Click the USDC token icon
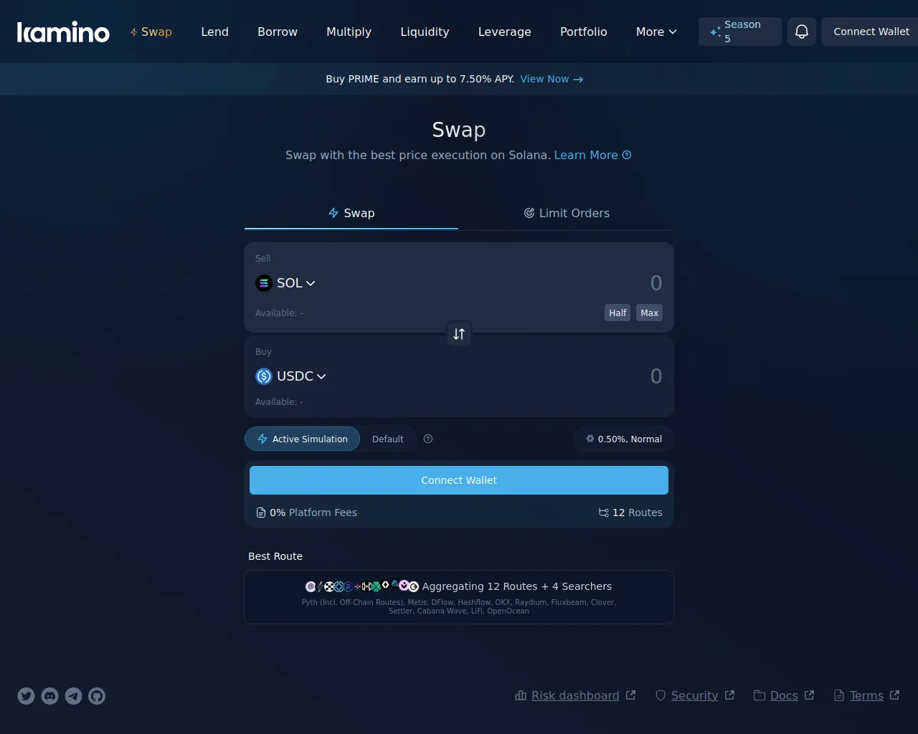This screenshot has width=918, height=734. point(264,376)
